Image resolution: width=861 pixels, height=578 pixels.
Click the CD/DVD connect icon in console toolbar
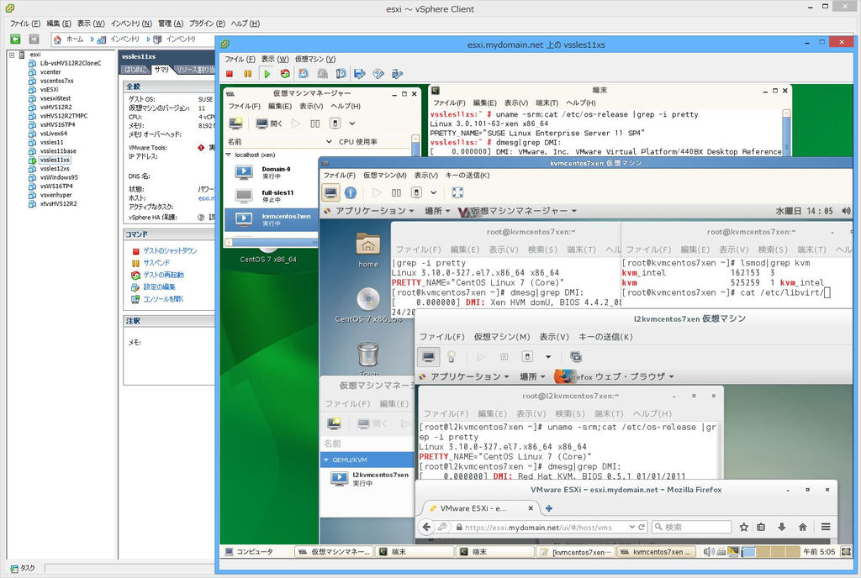point(378,73)
